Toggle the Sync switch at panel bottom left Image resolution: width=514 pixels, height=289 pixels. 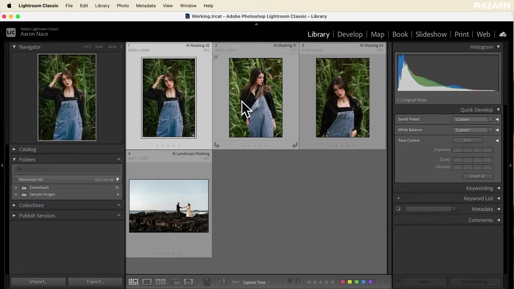click(x=398, y=282)
